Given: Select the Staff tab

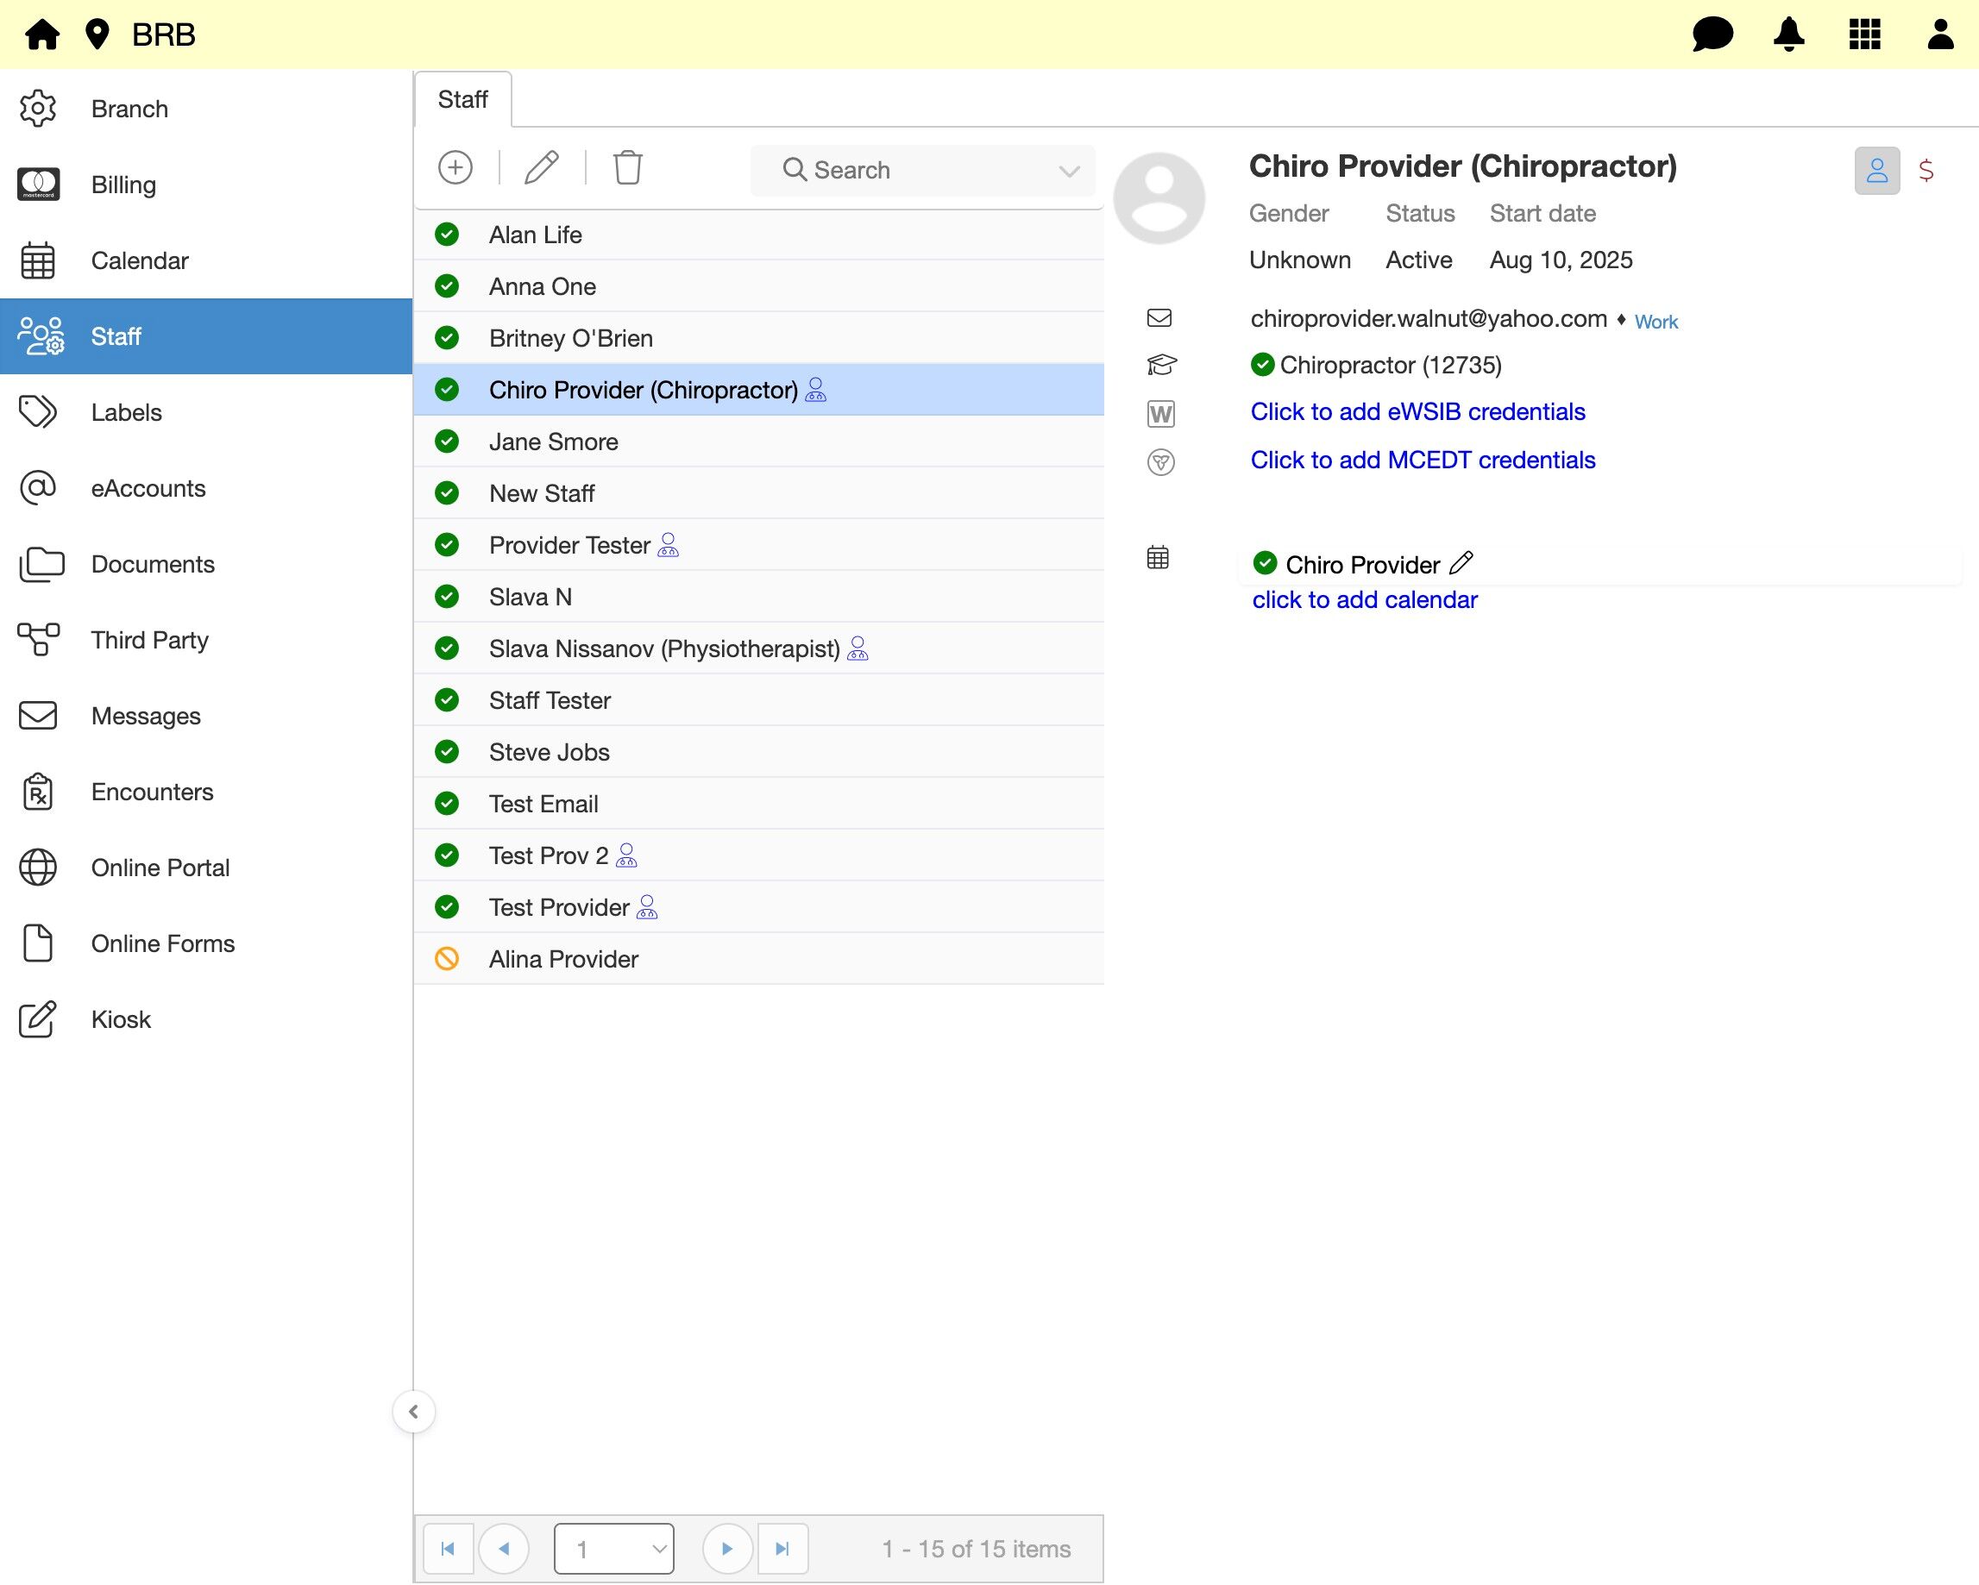Looking at the screenshot, I should (x=462, y=99).
